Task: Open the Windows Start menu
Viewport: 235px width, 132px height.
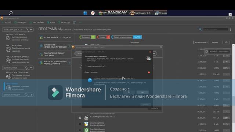Action: tap(85, 13)
